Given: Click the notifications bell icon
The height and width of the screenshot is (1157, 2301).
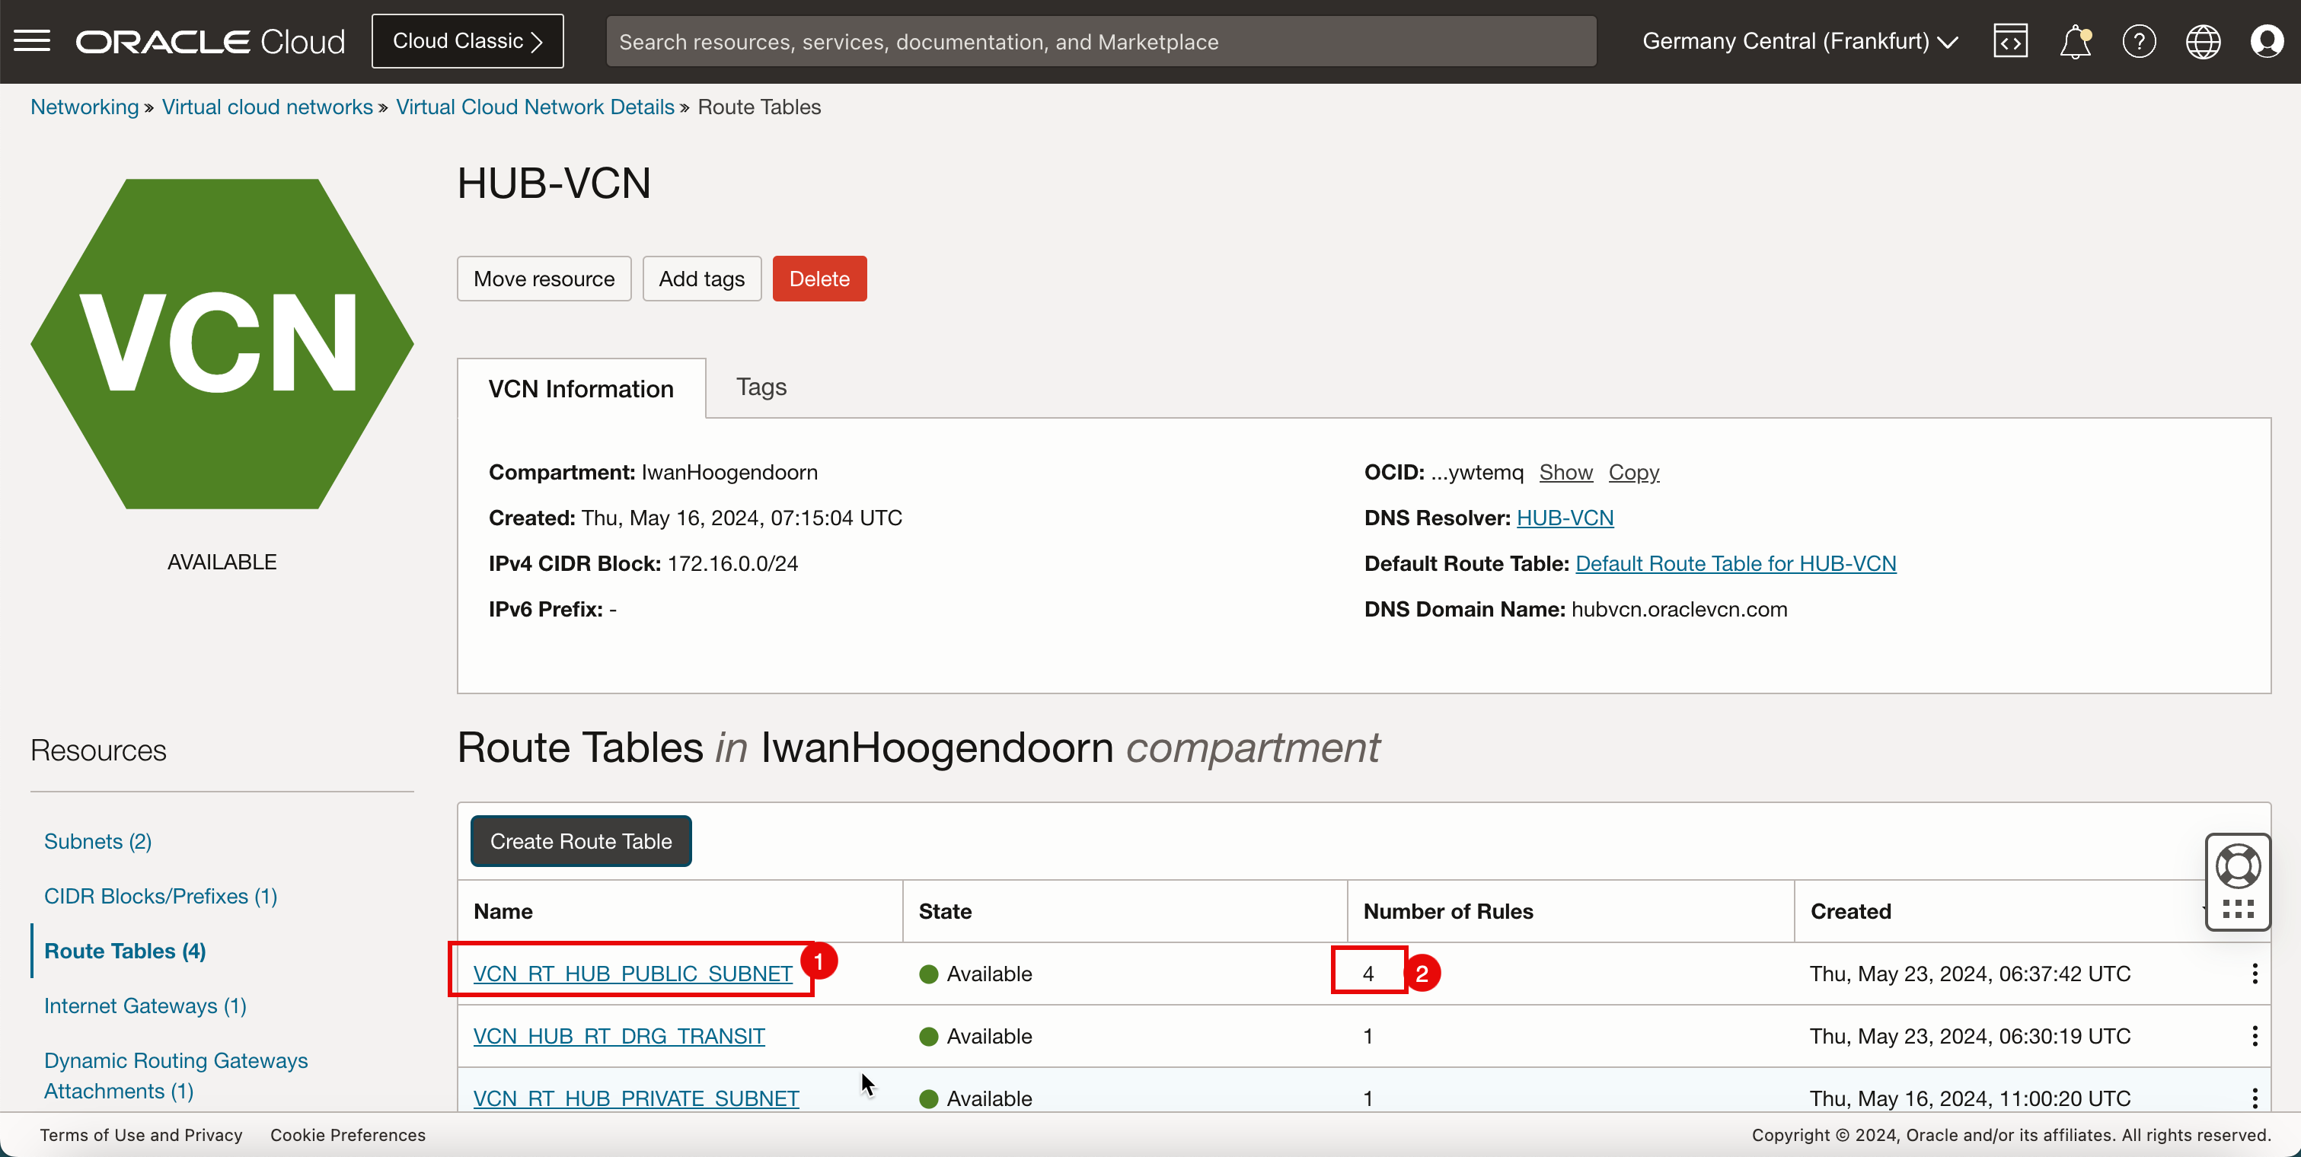Looking at the screenshot, I should [2076, 41].
